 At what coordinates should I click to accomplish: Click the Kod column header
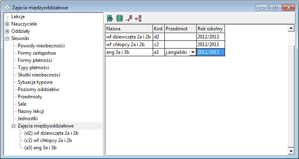pos(158,29)
